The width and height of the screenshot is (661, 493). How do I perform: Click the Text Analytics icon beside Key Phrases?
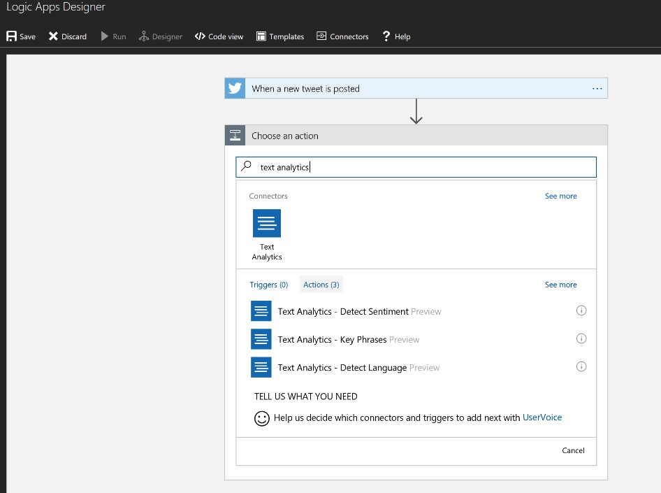coord(261,338)
